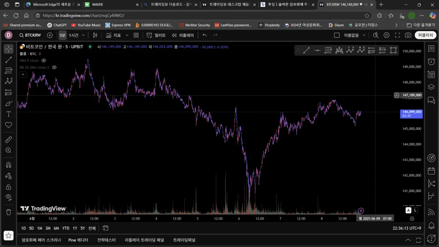Open the quick search lightning icon
439x247 pixels.
point(376,35)
